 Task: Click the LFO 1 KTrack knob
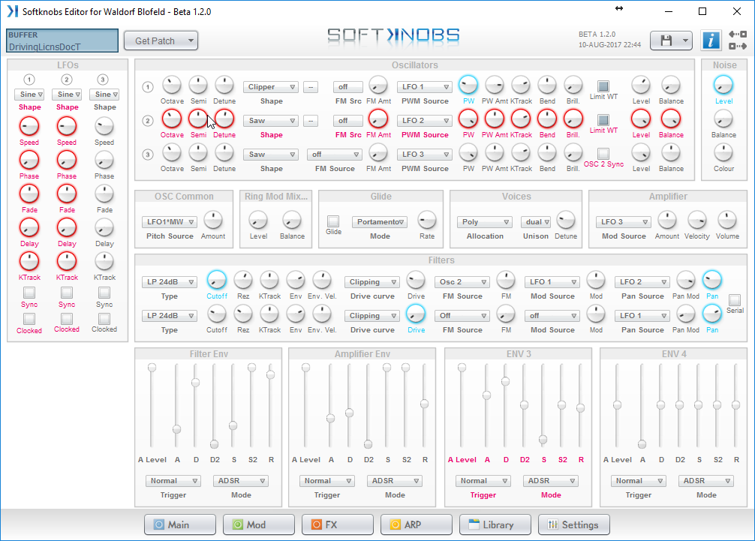[x=29, y=261]
